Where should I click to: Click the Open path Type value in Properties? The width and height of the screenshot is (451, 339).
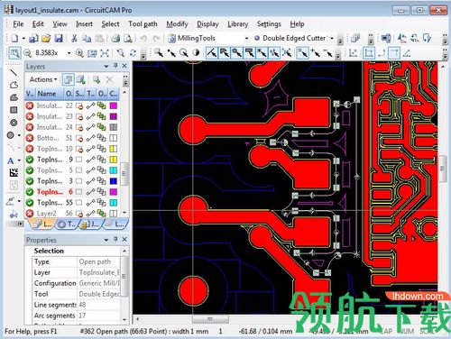pyautogui.click(x=98, y=261)
